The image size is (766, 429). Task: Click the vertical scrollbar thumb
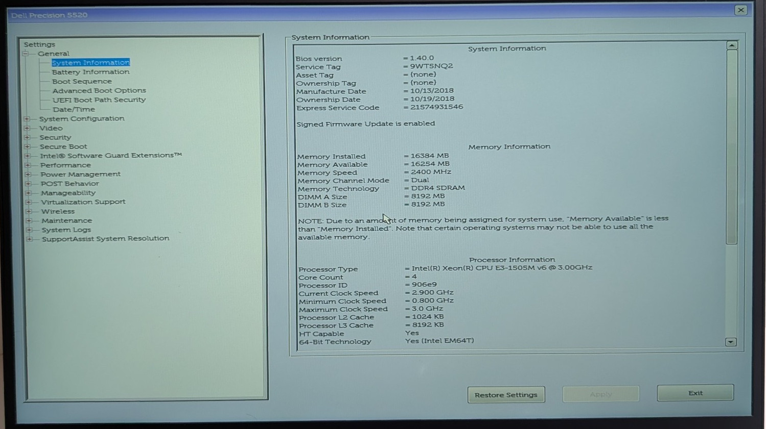[x=732, y=147]
